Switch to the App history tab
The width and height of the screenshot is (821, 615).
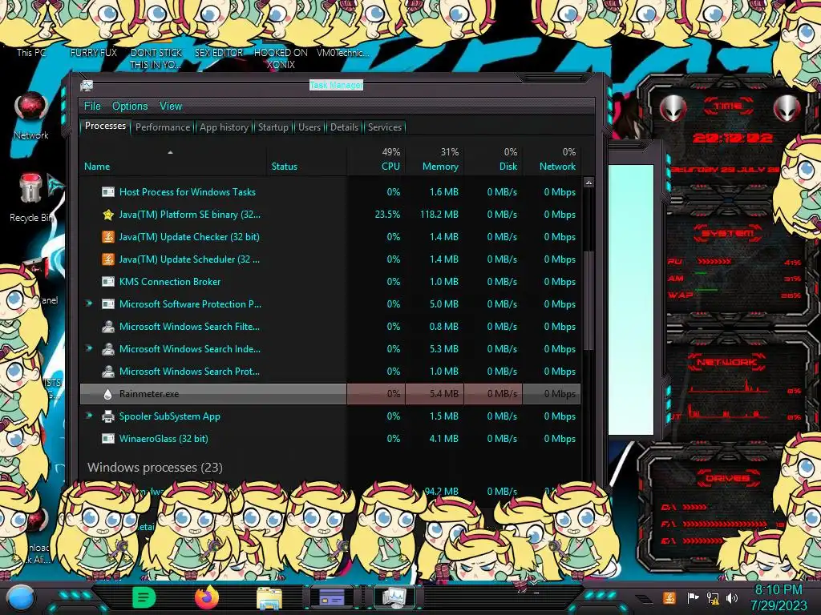[x=224, y=127]
